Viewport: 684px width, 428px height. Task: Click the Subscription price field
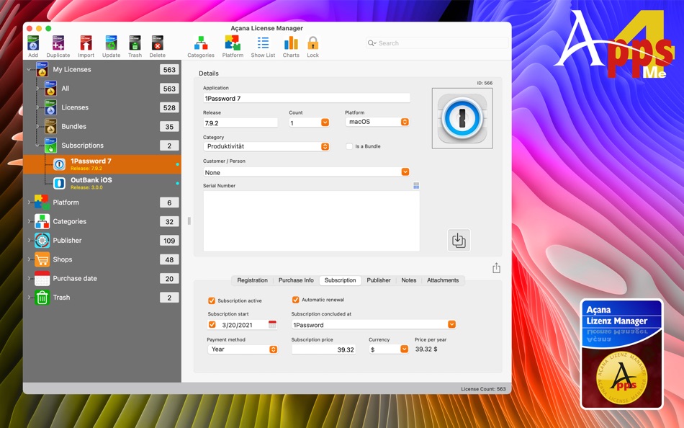[324, 349]
